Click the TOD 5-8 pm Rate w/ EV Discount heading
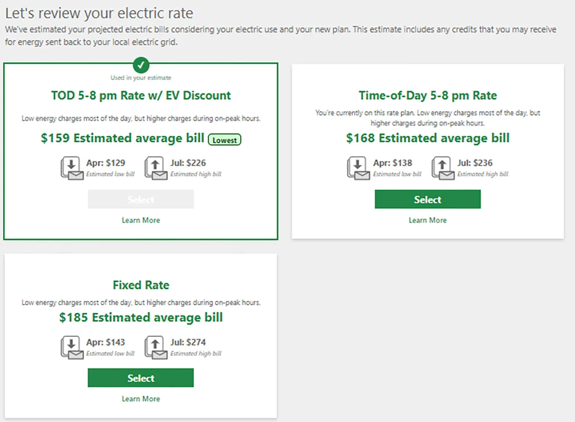 click(141, 95)
